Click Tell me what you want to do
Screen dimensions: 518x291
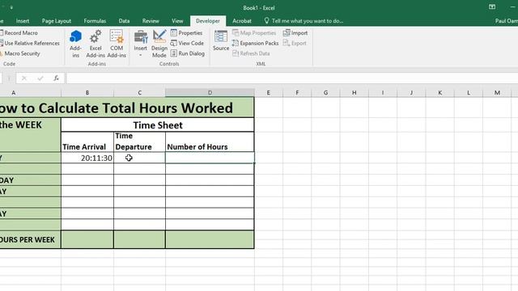pos(304,21)
